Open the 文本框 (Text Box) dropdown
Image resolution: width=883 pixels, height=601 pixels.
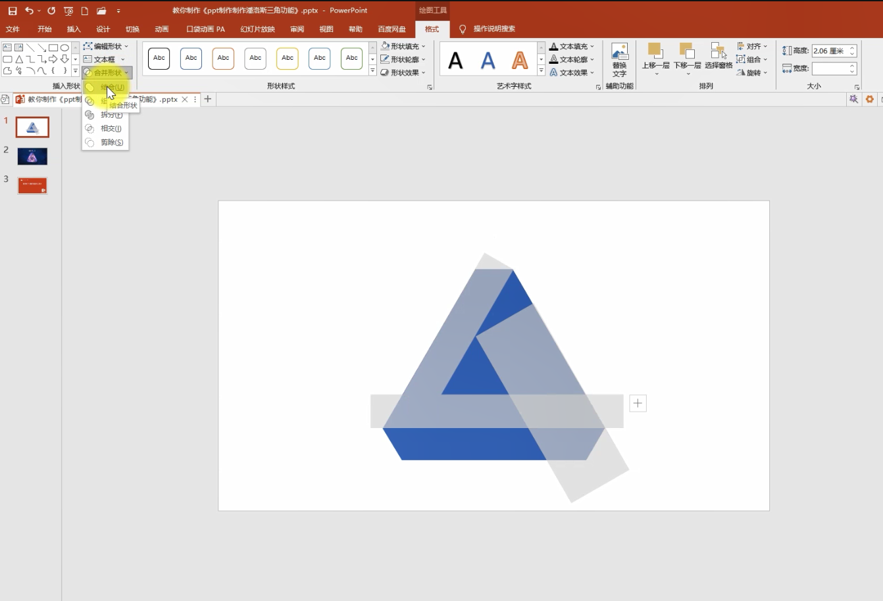104,60
